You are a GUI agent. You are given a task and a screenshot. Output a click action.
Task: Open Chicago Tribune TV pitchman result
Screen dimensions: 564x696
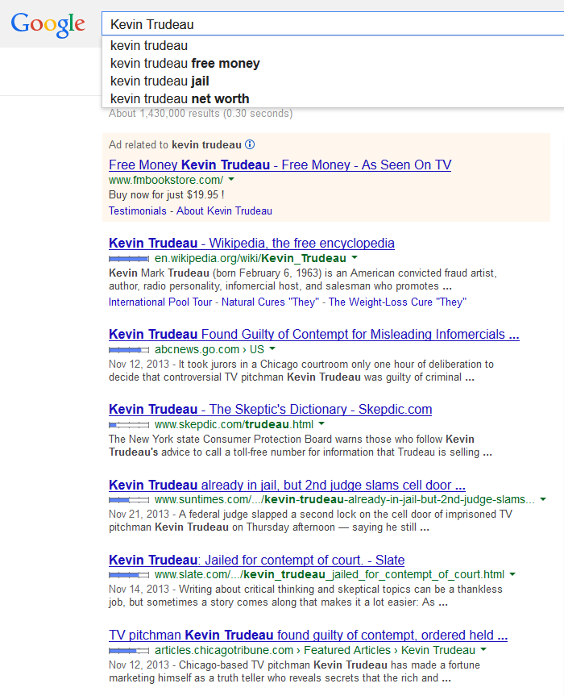[x=308, y=636]
